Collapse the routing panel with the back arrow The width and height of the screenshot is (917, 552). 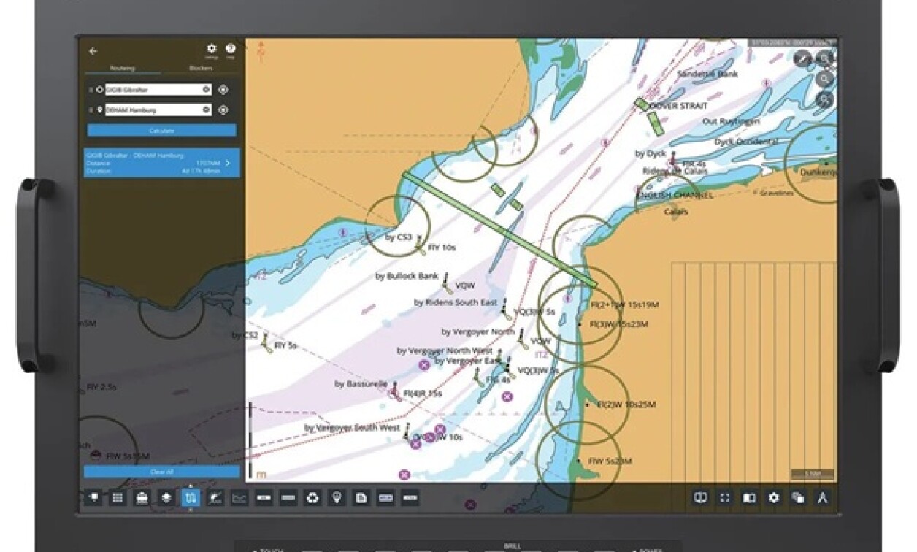tap(93, 50)
